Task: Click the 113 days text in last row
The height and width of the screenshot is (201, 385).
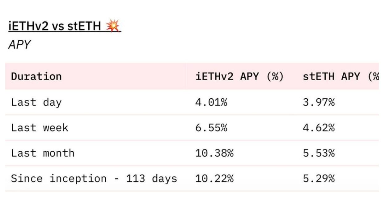Action: click(x=151, y=178)
